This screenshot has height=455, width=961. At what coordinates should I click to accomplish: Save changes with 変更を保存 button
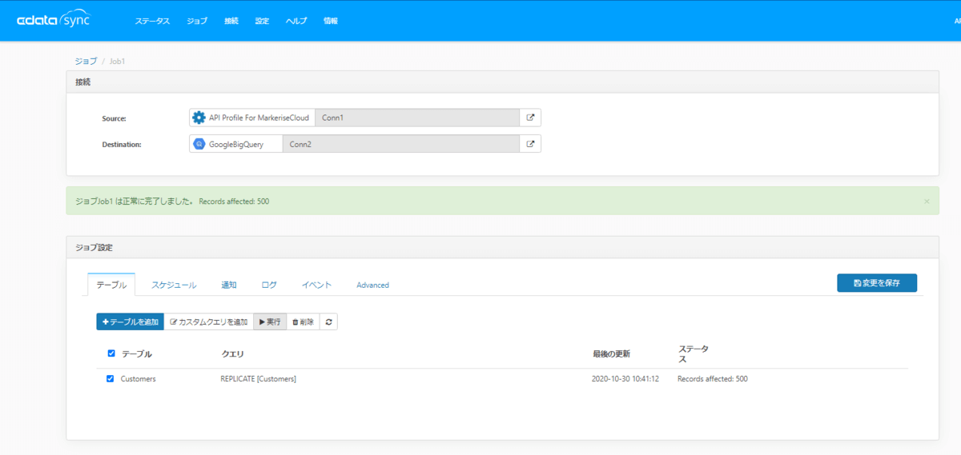(x=877, y=283)
